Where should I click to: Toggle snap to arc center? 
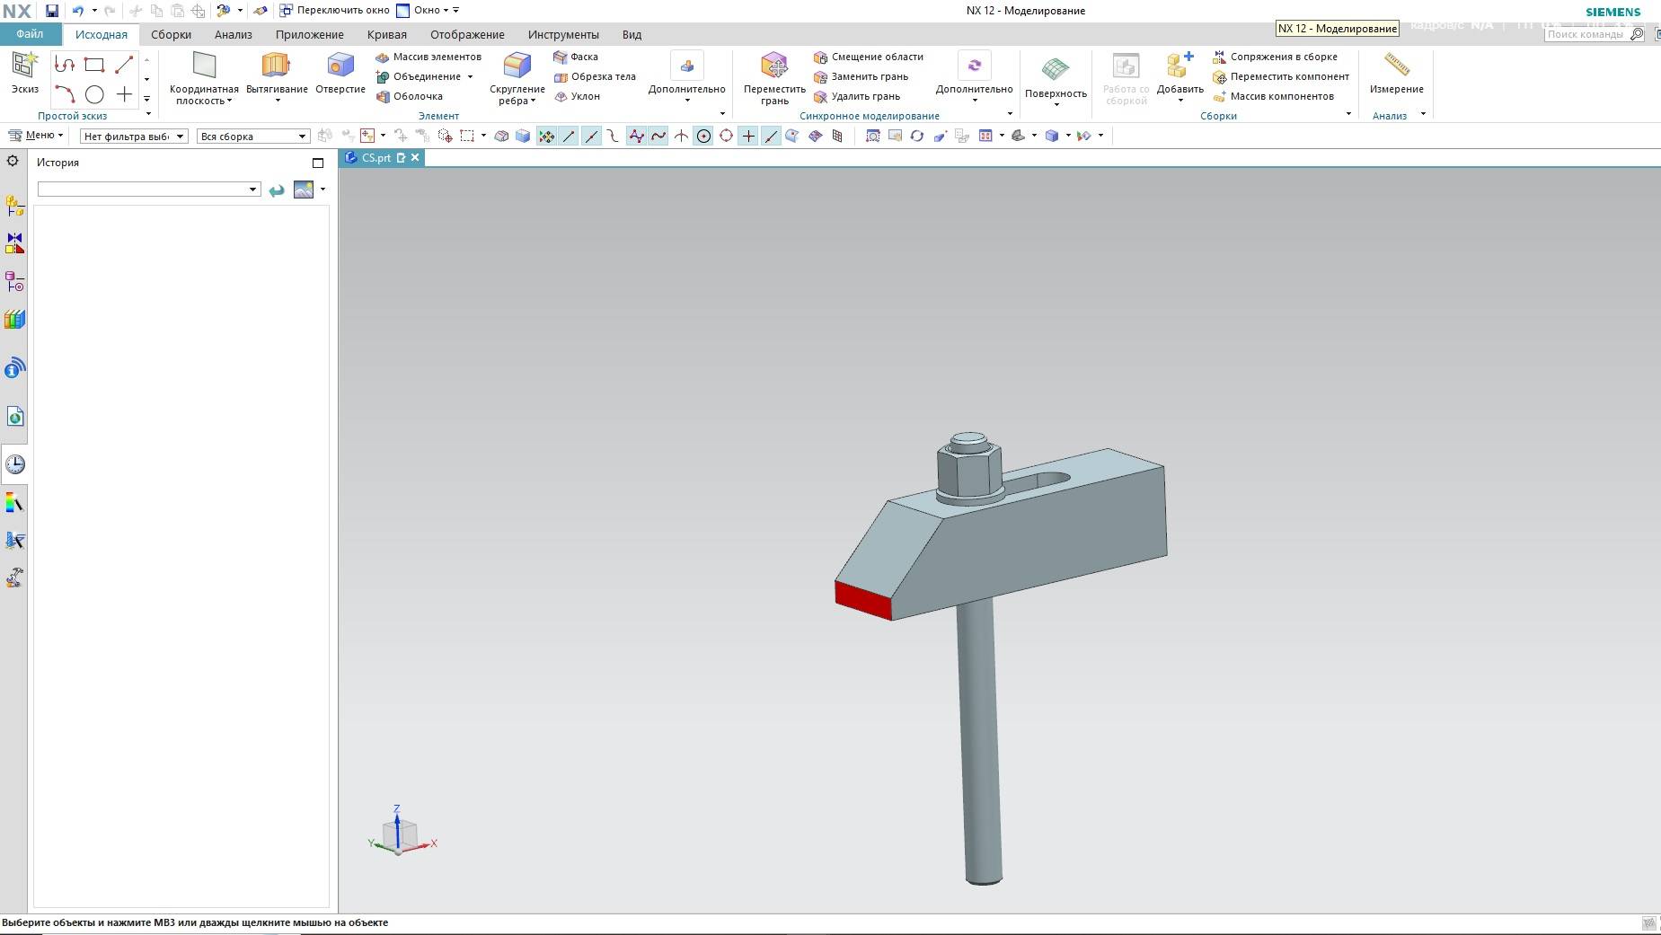703,137
